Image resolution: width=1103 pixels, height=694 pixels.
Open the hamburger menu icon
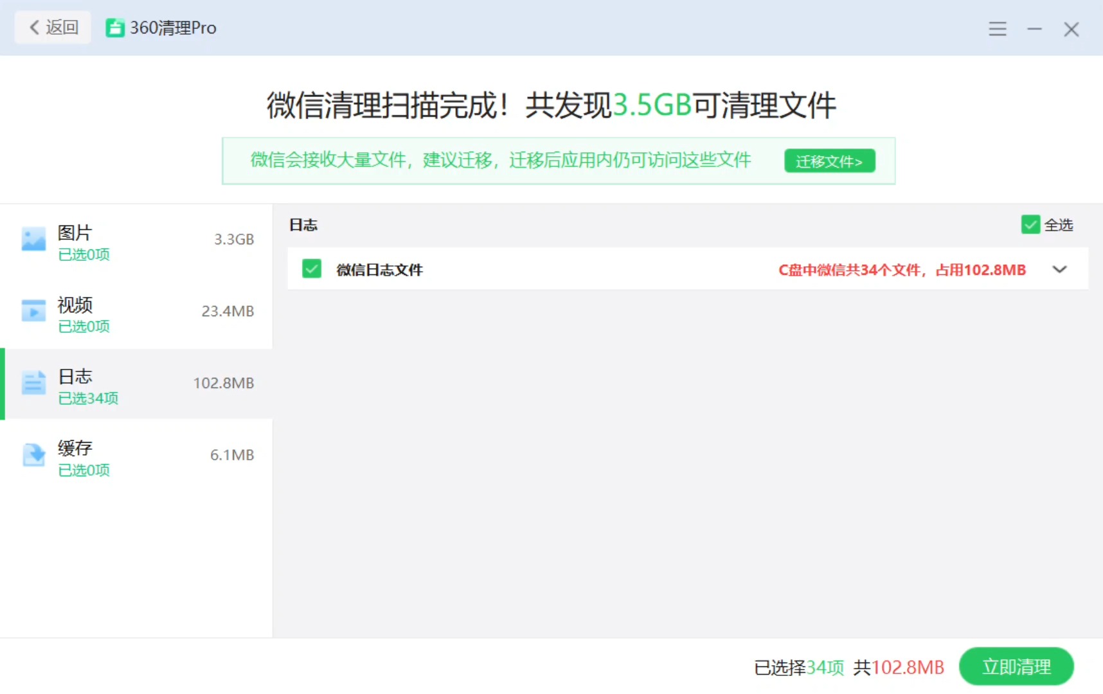click(998, 29)
